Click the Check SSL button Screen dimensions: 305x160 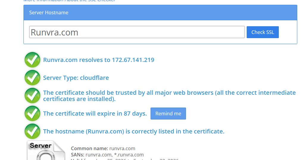[x=262, y=32]
